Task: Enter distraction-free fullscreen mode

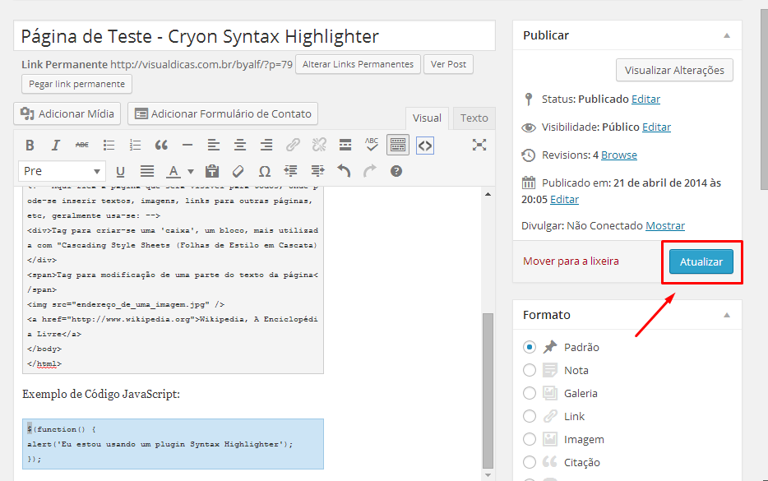Action: (479, 145)
